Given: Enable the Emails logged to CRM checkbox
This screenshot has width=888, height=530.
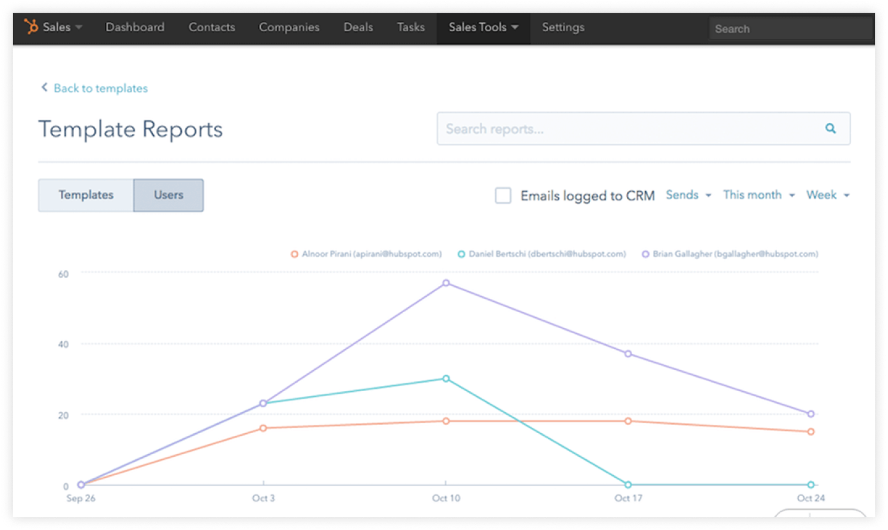Looking at the screenshot, I should point(503,196).
